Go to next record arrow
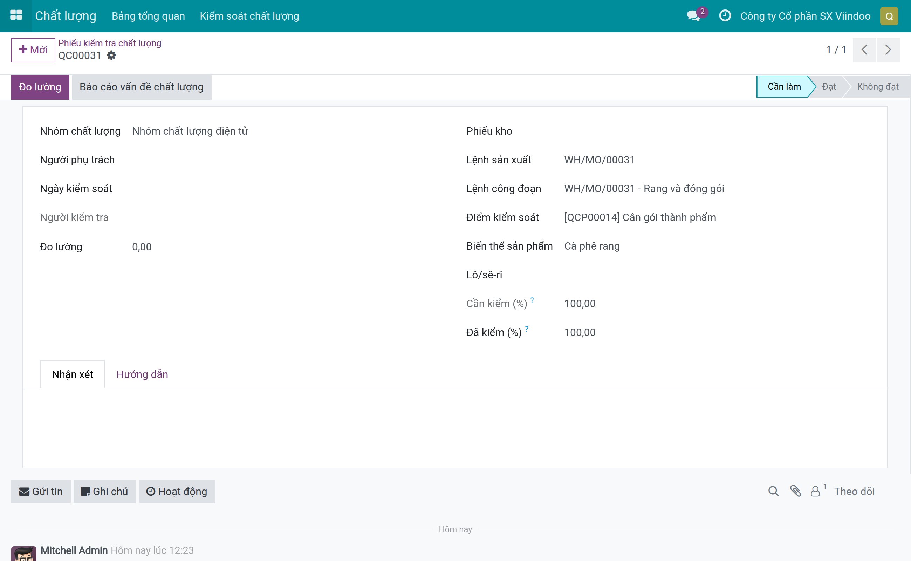911x561 pixels. 888,50
